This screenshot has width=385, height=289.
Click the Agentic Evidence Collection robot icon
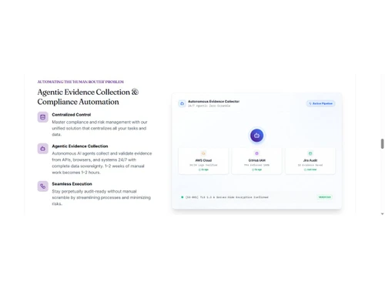pos(43,149)
